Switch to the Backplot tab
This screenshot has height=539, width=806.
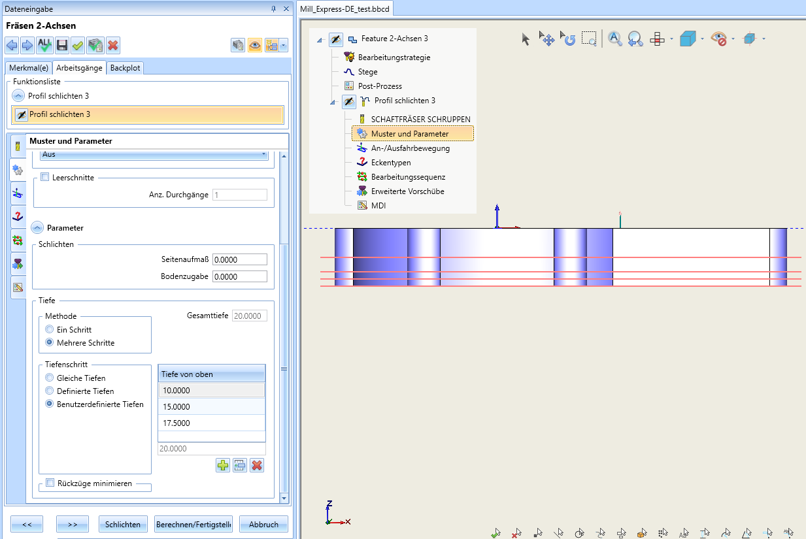124,68
